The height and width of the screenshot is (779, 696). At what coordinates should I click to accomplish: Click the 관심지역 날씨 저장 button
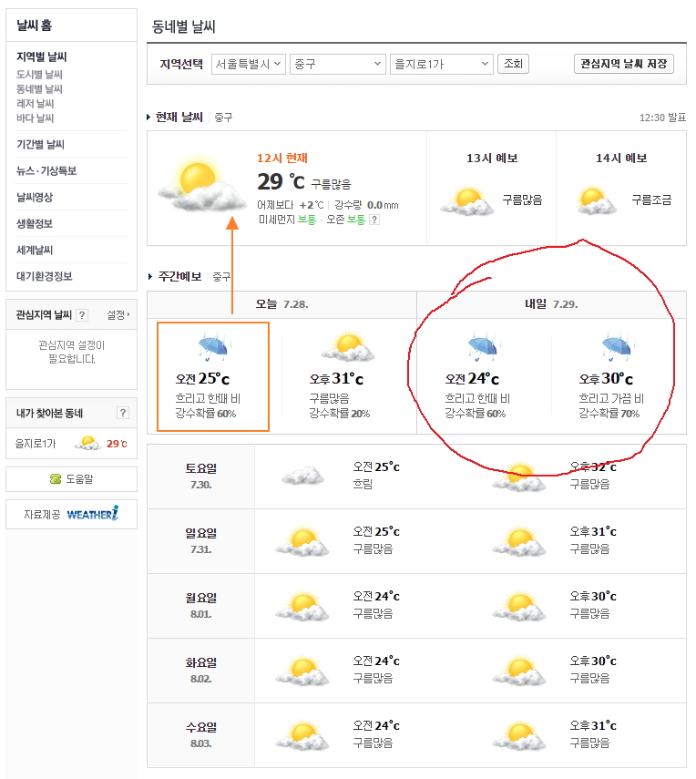coord(624,64)
